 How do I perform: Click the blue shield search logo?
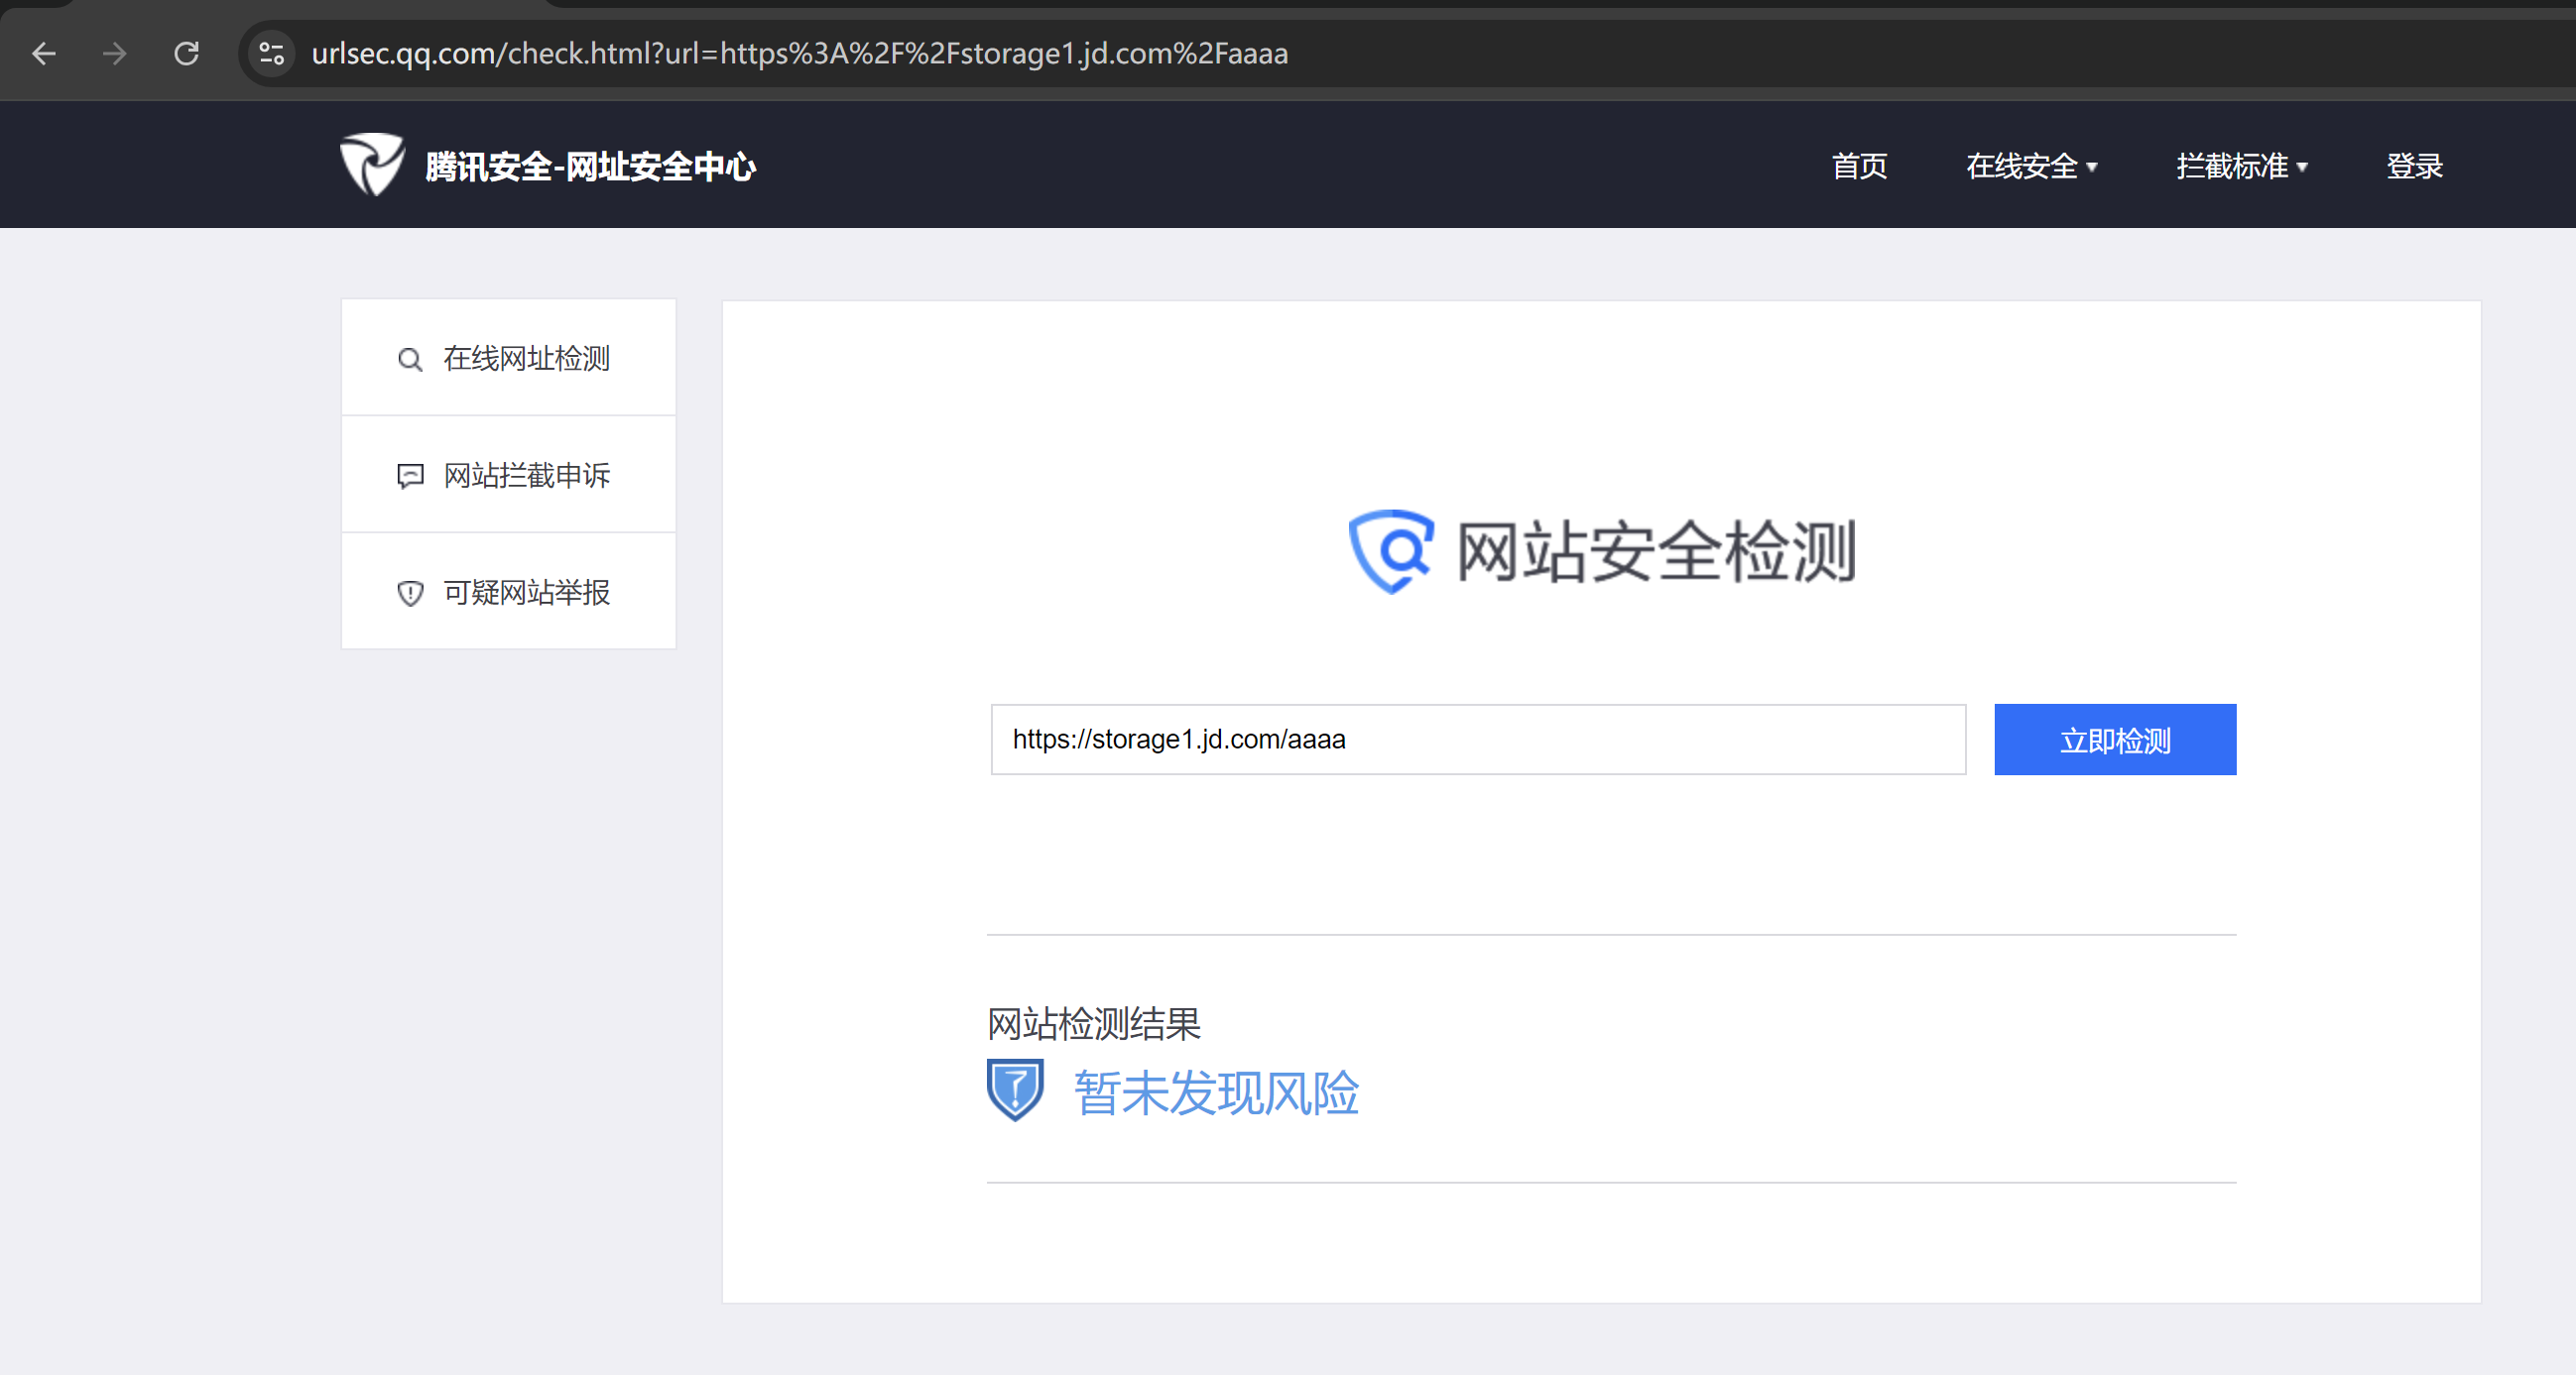click(1390, 551)
